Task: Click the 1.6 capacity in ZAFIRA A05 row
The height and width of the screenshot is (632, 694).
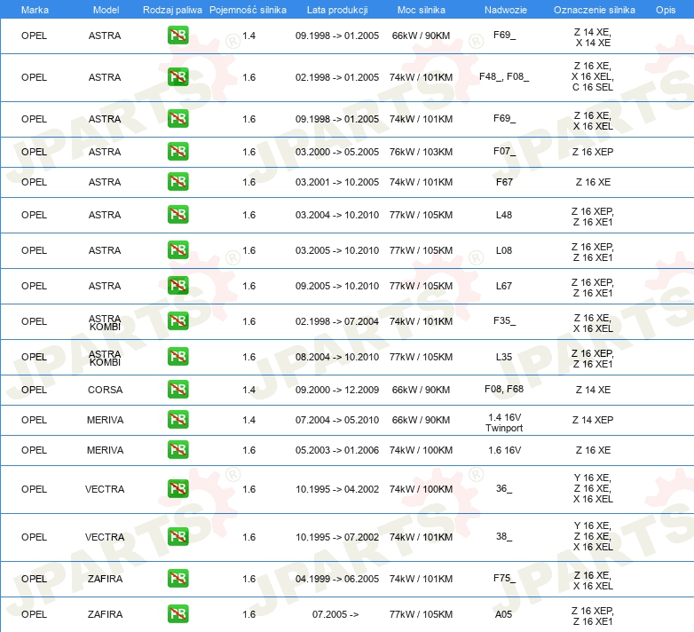Action: 248,614
